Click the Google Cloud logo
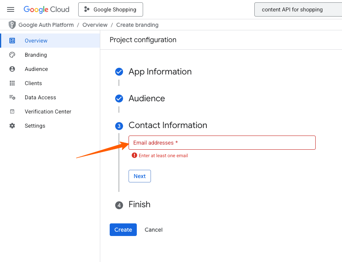The height and width of the screenshot is (262, 342). click(x=46, y=9)
